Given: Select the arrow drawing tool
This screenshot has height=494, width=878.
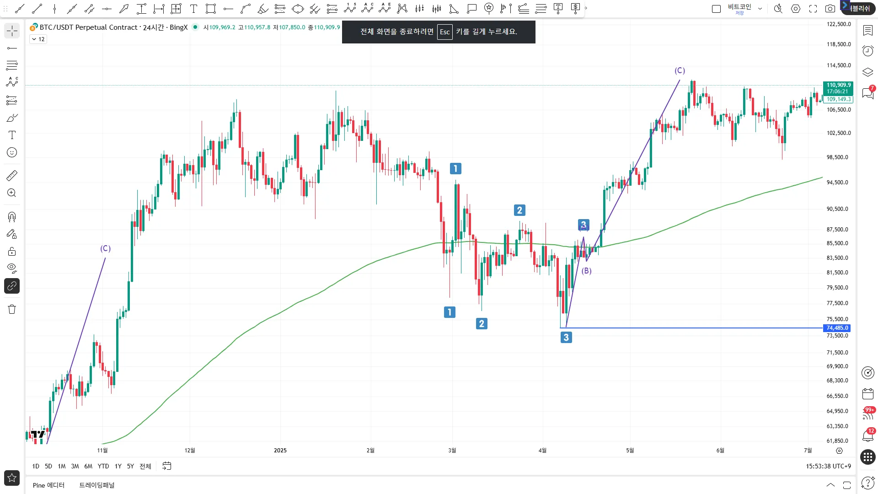Looking at the screenshot, I should (124, 8).
